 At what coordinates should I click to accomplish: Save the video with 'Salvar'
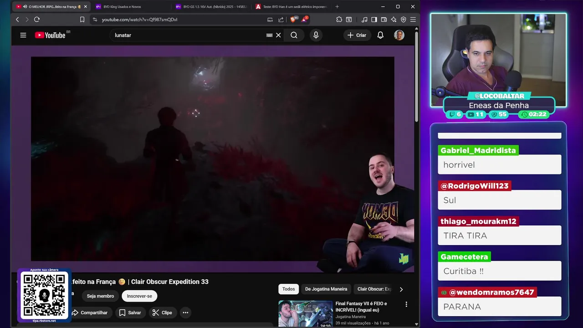tap(130, 313)
